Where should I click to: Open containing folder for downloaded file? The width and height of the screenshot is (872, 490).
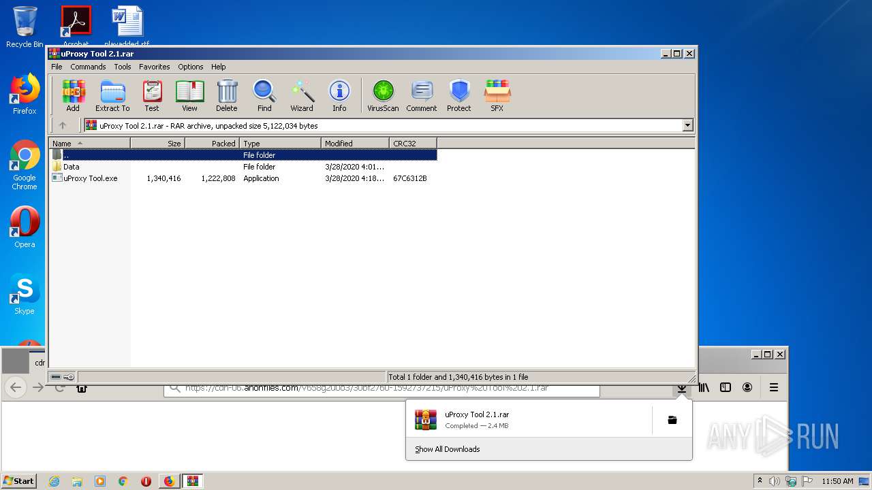[x=672, y=420]
